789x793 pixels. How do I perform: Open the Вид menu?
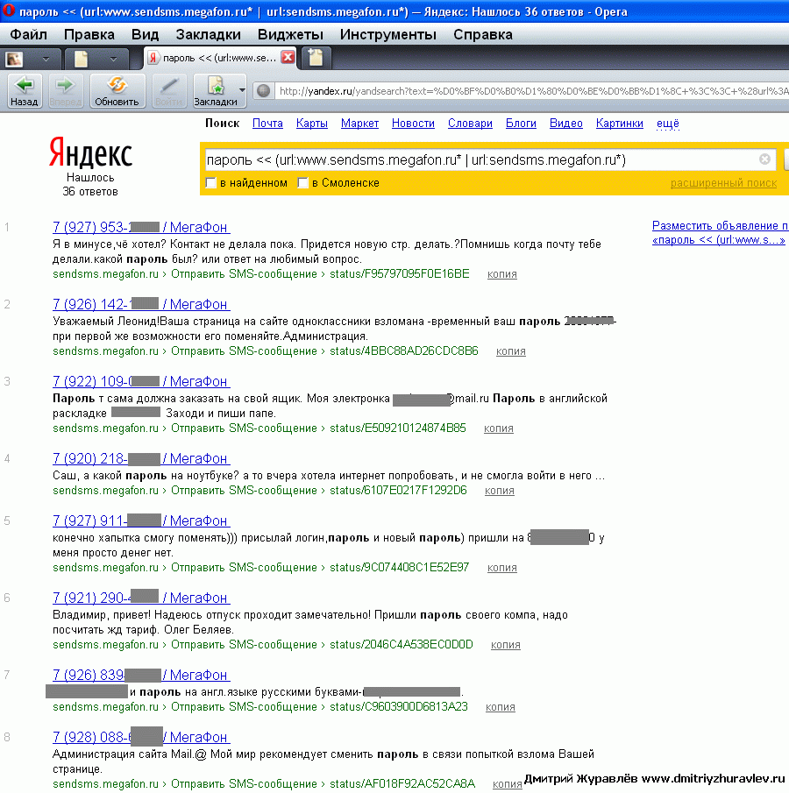pos(146,34)
